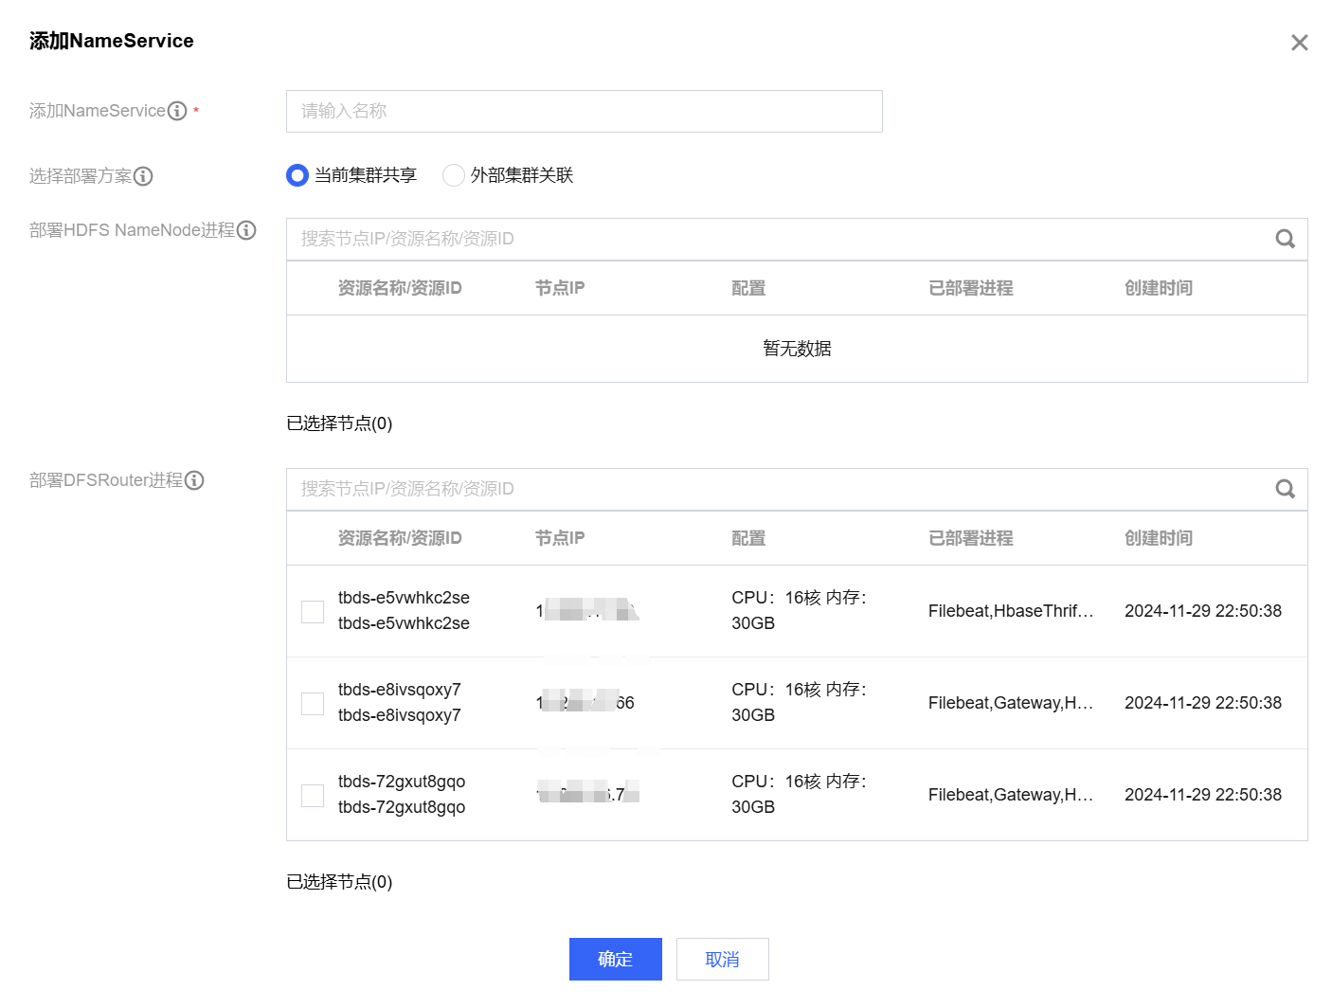
Task: Click search icon in DFSRouter node search
Action: [x=1285, y=489]
